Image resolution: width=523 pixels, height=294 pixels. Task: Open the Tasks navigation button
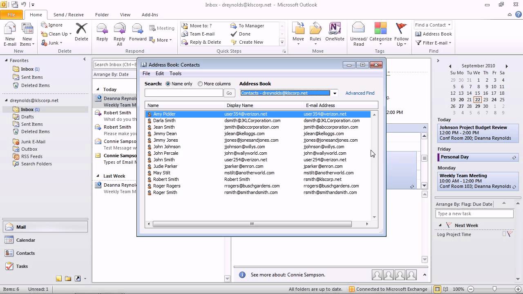point(45,266)
